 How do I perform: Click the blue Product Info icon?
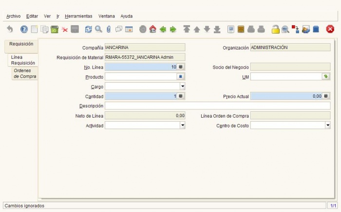[x=316, y=29]
